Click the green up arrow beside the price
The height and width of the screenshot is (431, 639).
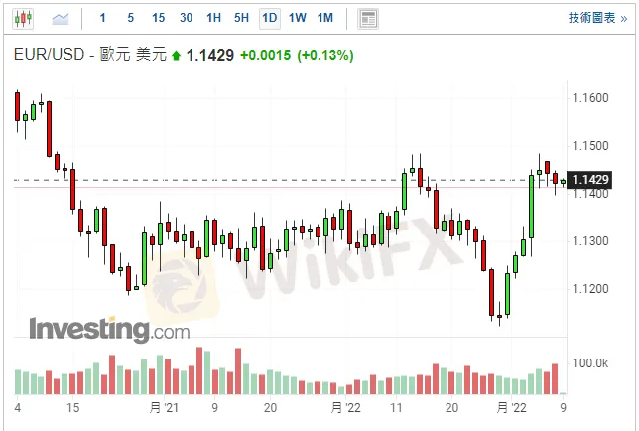[177, 56]
